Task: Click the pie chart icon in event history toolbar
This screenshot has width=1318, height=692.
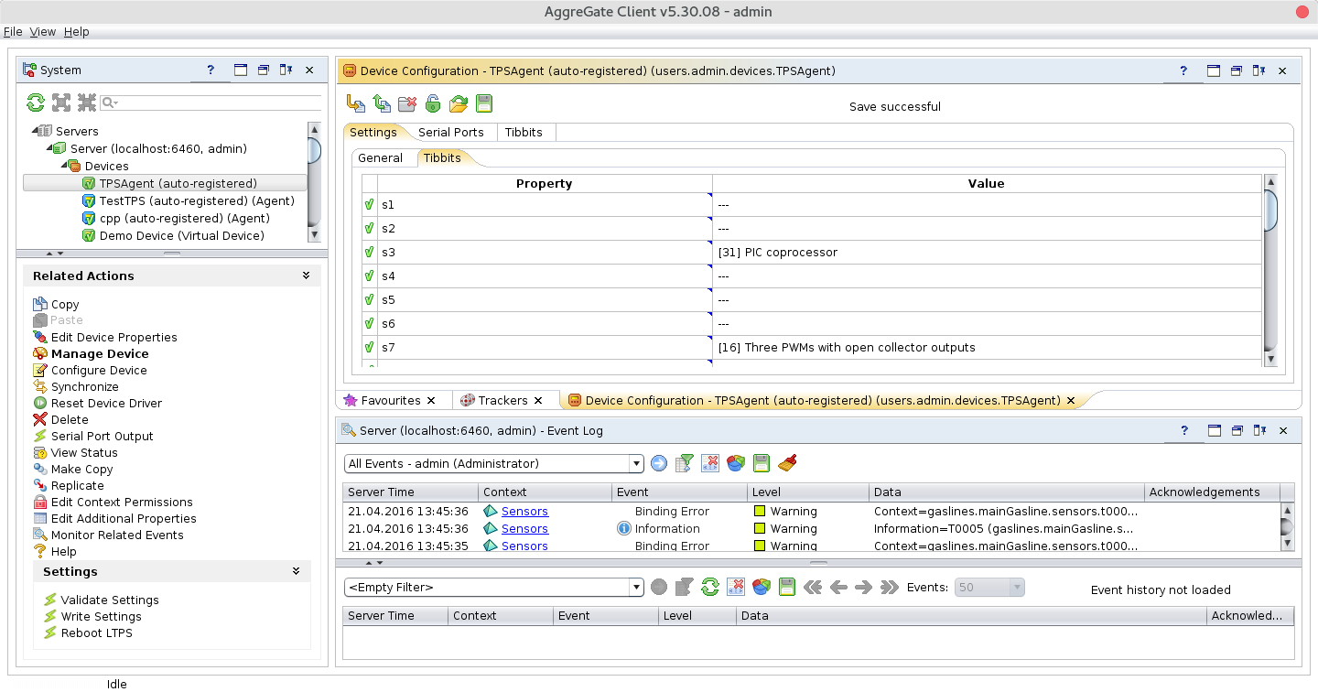Action: [x=762, y=587]
